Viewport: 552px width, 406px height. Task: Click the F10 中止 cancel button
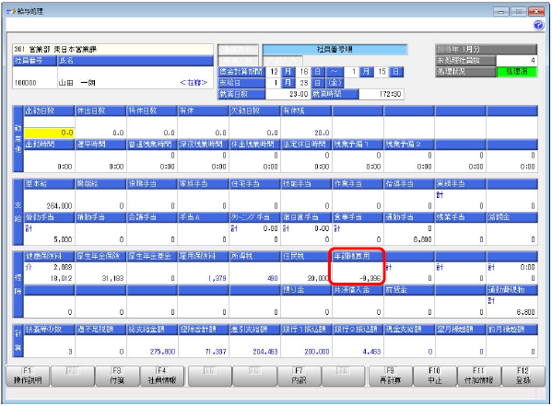click(435, 376)
